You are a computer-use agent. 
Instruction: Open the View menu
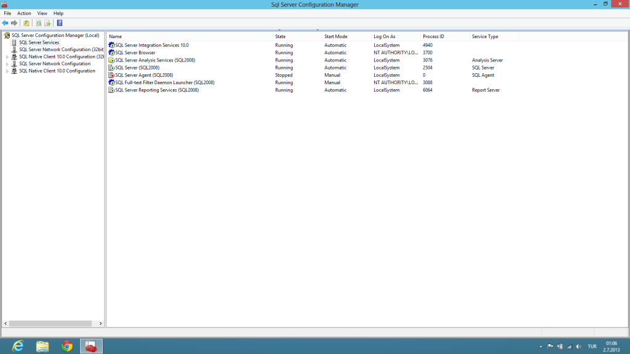42,14
